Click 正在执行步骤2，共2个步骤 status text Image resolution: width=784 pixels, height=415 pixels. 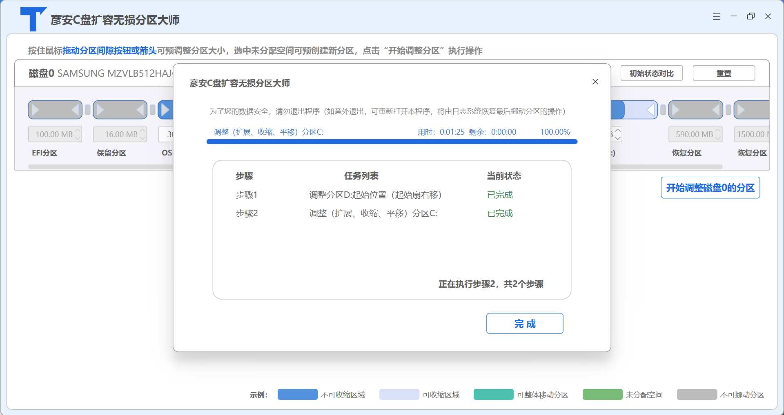coord(491,284)
